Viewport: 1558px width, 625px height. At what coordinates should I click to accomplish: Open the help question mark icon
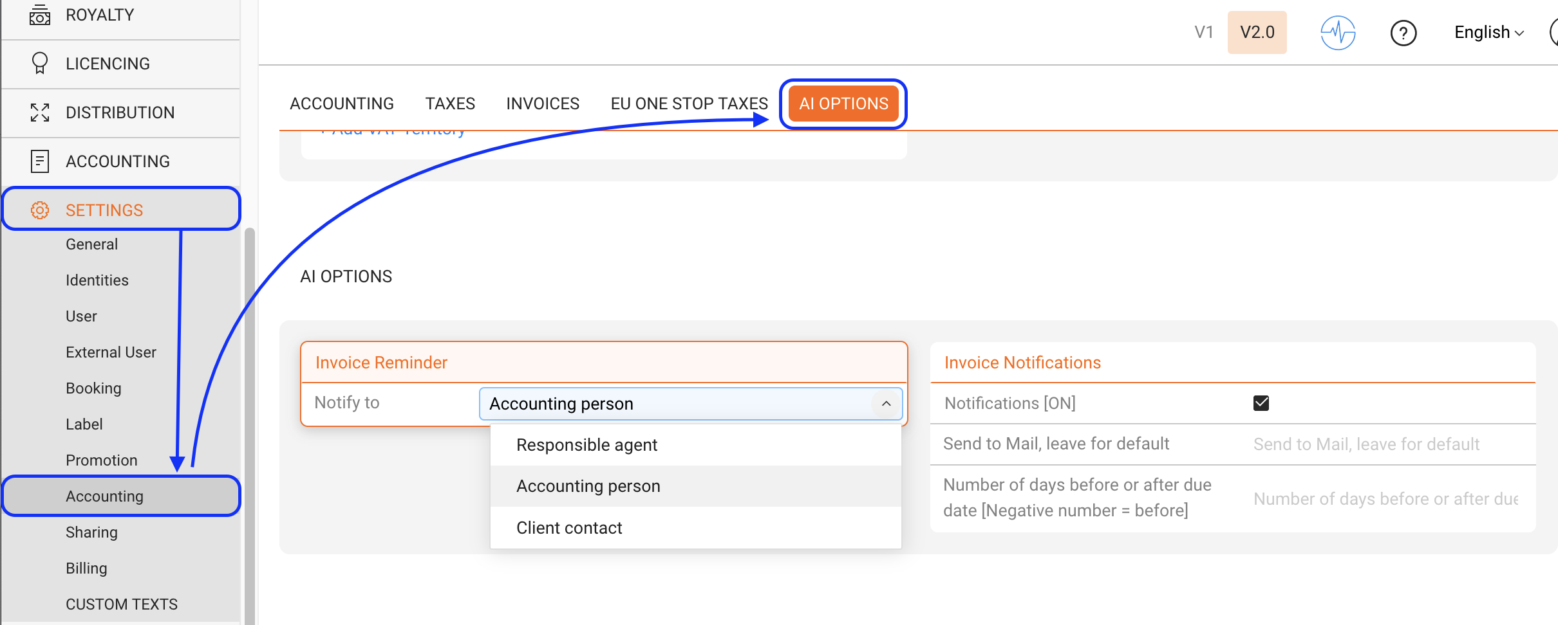pyautogui.click(x=1403, y=33)
